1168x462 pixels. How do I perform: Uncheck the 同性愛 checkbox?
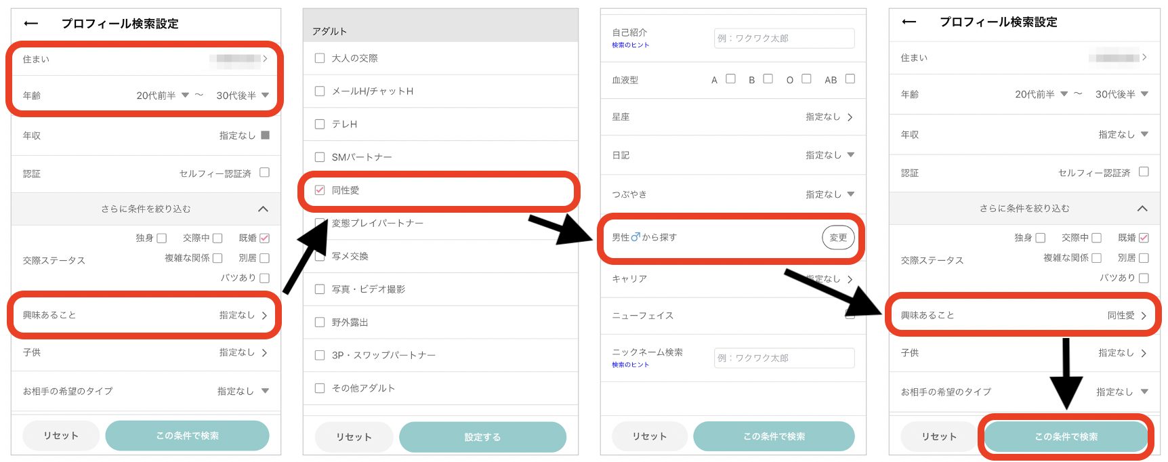(x=320, y=190)
